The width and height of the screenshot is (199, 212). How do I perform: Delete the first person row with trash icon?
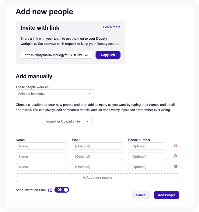click(x=176, y=146)
